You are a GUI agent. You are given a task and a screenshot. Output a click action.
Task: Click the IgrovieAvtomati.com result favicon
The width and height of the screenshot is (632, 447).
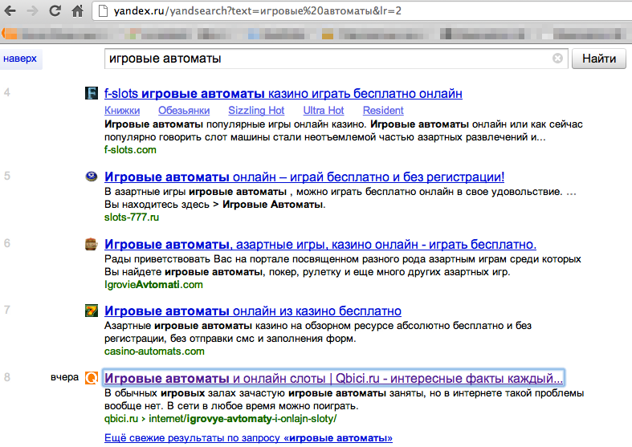click(x=92, y=244)
